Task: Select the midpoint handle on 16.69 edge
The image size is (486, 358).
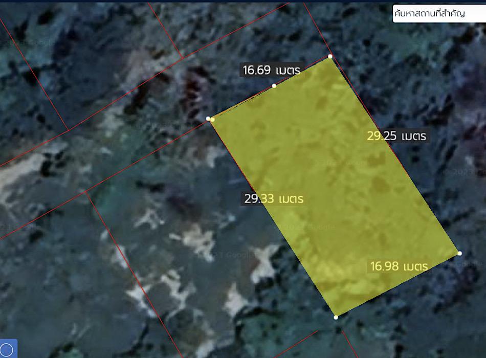Action: (274, 86)
